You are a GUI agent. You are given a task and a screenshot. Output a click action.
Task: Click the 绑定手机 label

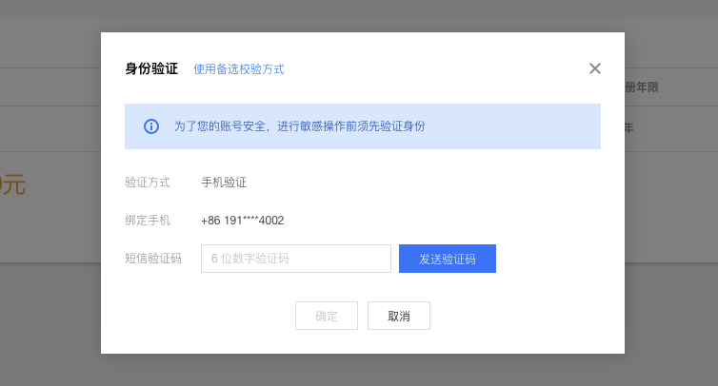(x=148, y=221)
